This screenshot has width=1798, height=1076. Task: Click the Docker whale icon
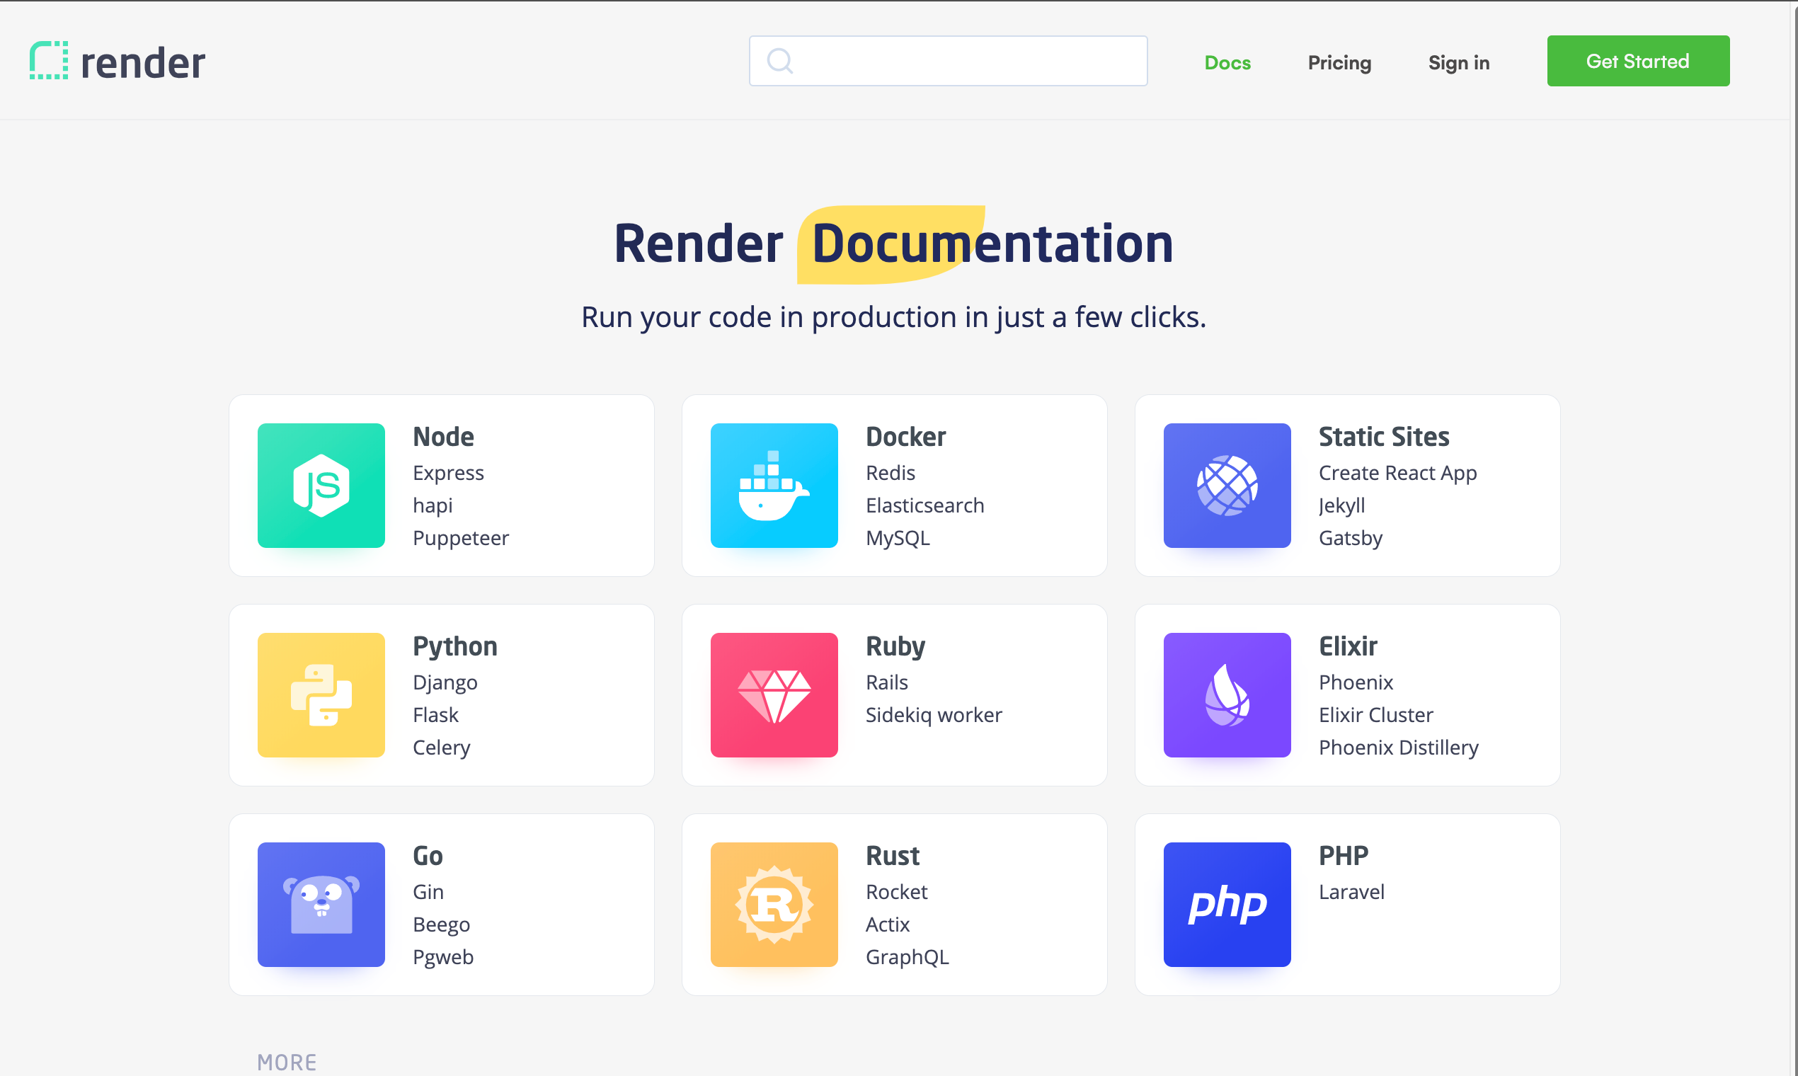(774, 485)
